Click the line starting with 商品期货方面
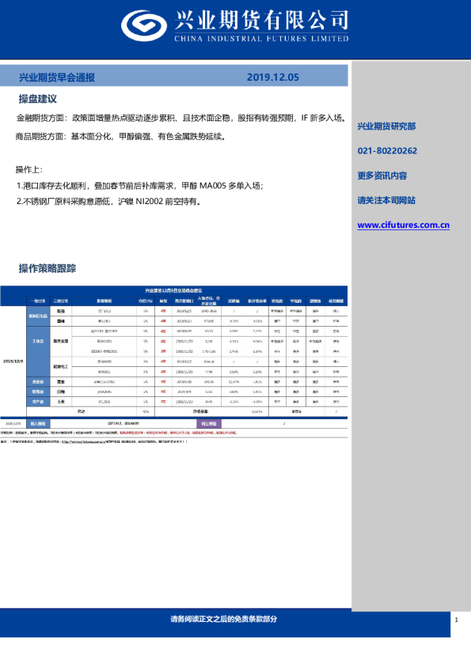This screenshot has height=666, width=471. (121, 136)
